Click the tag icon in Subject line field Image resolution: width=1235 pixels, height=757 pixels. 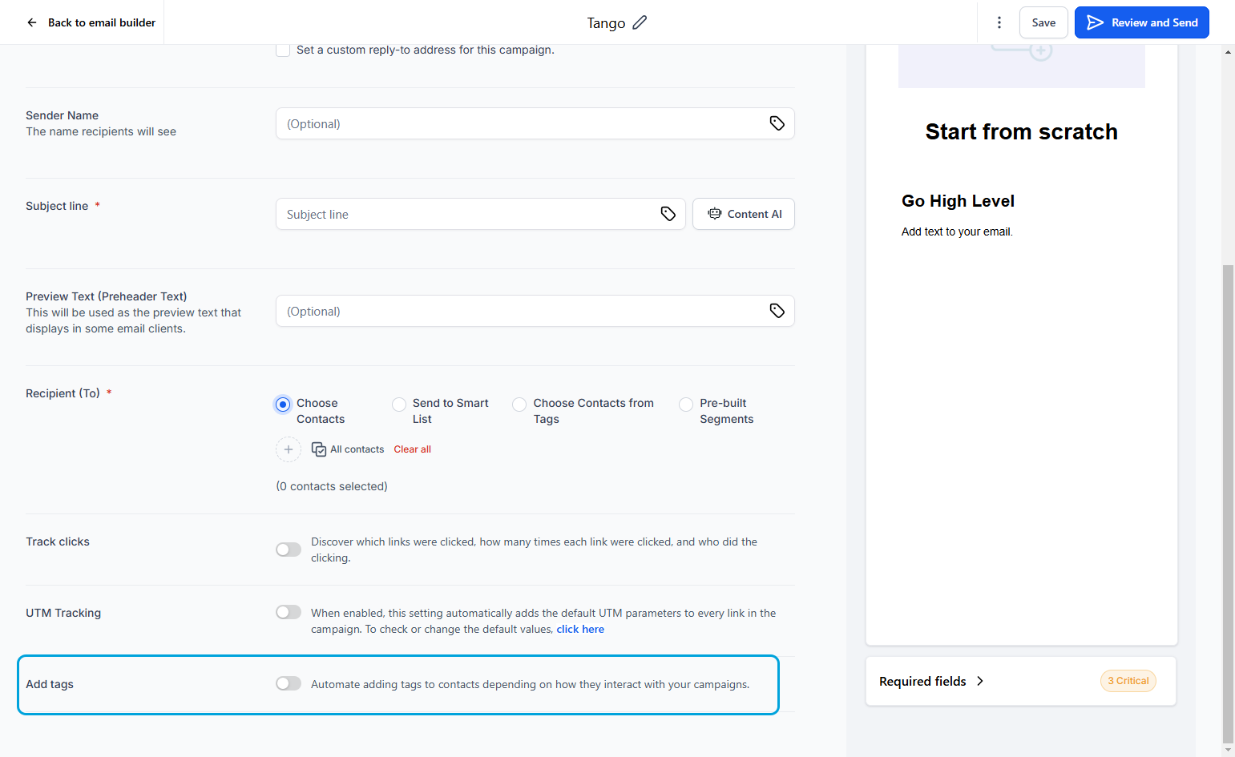click(668, 214)
